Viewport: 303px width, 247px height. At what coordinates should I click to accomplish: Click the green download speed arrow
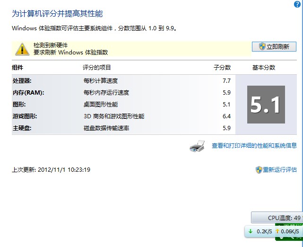pyautogui.click(x=251, y=231)
